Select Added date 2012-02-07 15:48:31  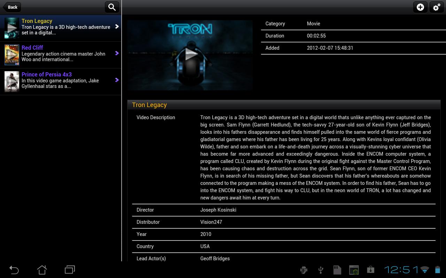330,48
